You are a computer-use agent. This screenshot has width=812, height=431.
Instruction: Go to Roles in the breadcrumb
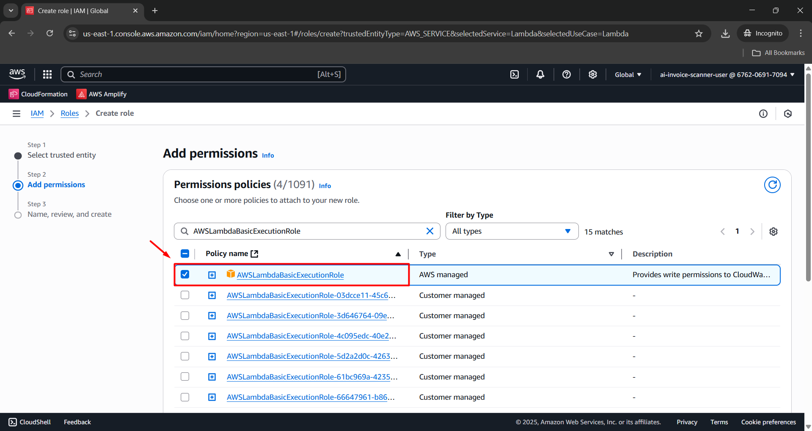[x=69, y=114]
